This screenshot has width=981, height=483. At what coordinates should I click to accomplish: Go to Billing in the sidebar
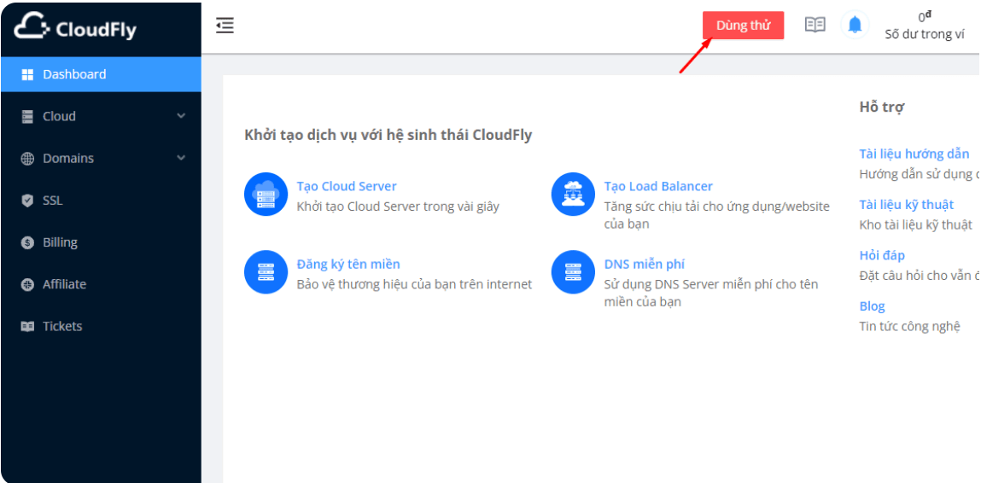(60, 242)
